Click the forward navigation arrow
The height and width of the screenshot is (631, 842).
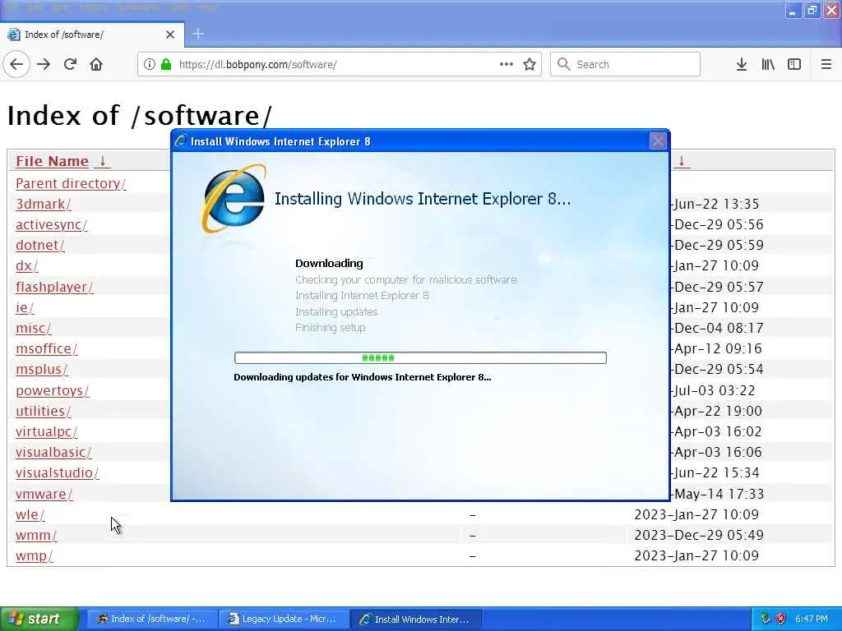[44, 64]
